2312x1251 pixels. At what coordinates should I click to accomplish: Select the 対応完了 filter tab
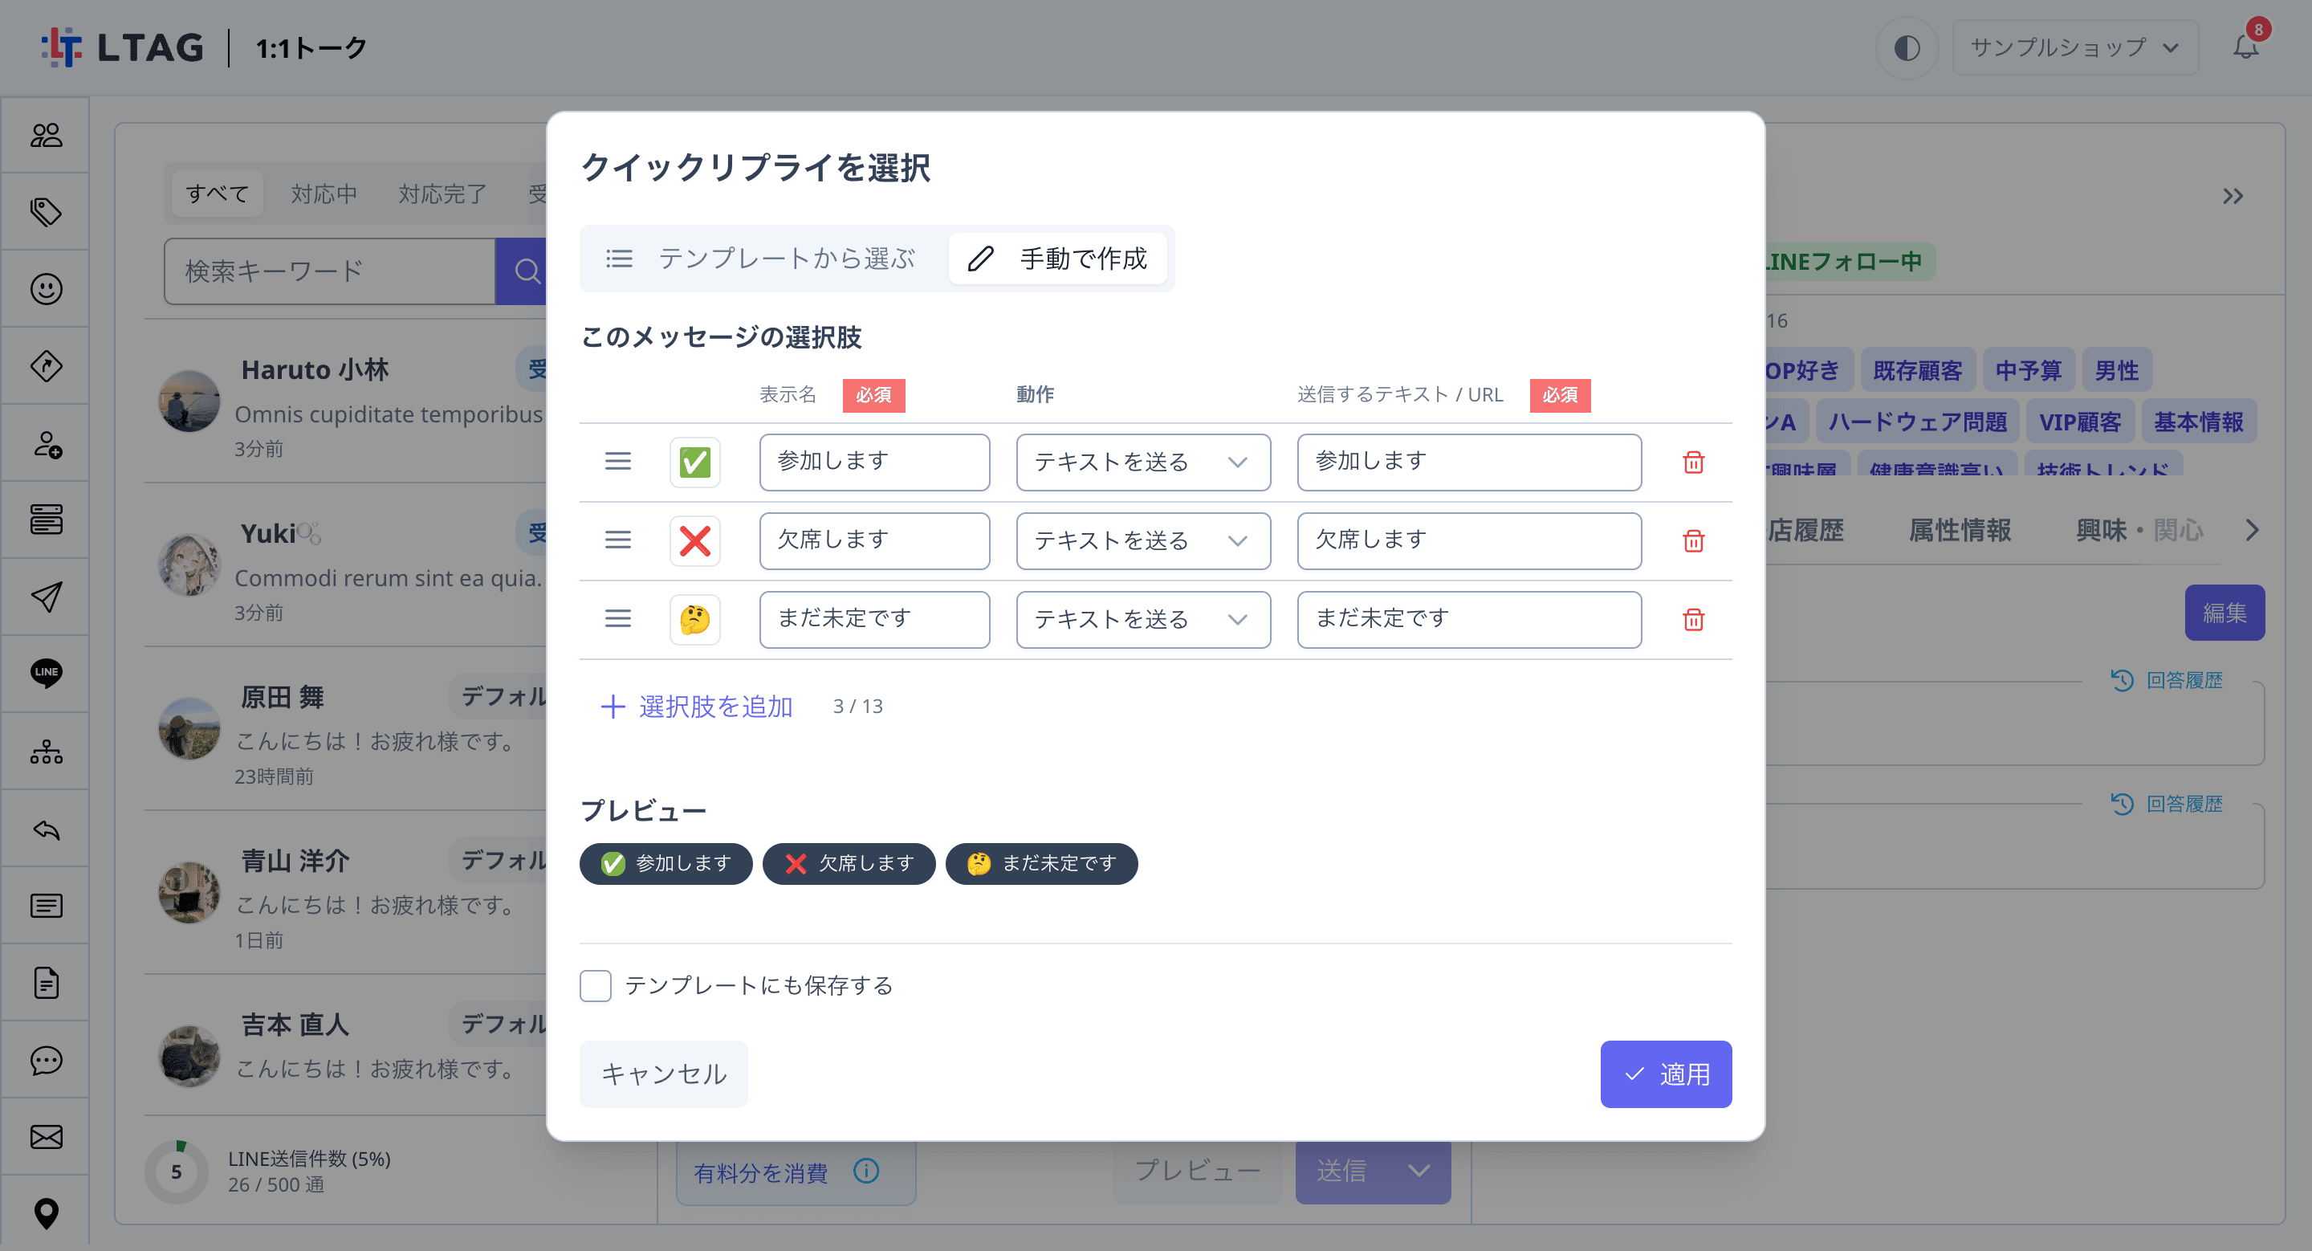click(442, 193)
